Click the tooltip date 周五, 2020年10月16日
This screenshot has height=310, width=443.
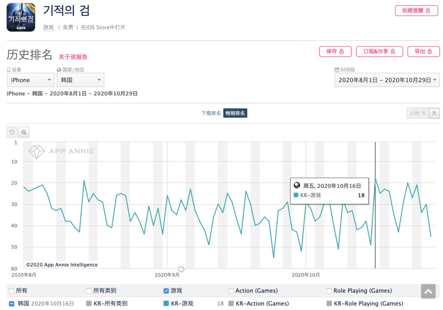coord(332,186)
